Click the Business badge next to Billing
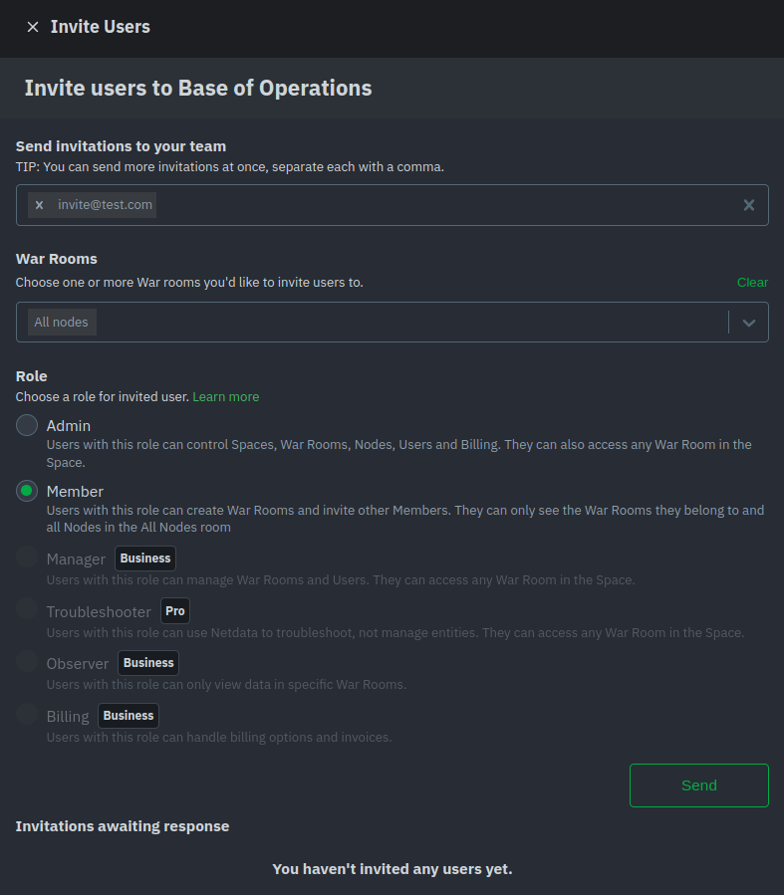784x895 pixels. tap(129, 715)
